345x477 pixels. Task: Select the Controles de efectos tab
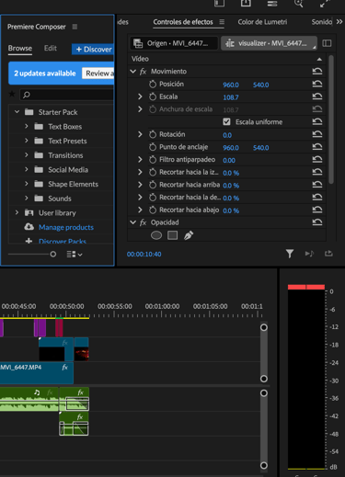coord(183,22)
